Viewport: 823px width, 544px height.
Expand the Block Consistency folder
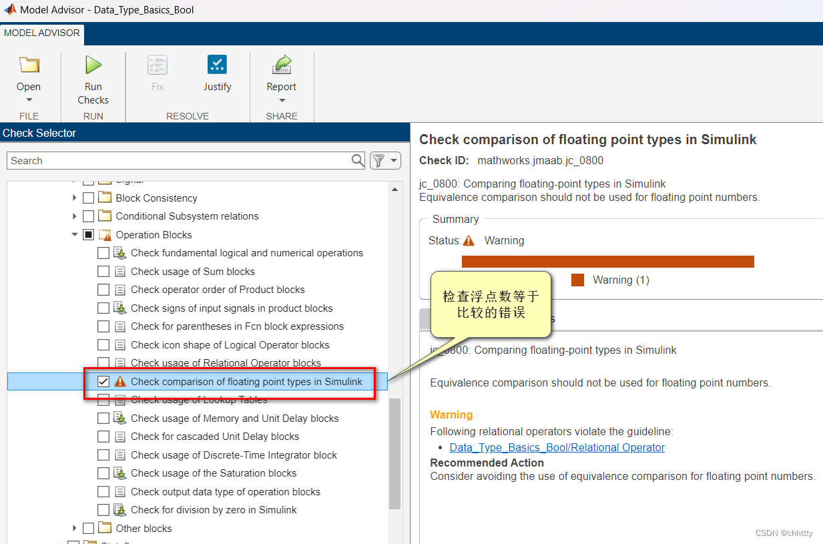pos(74,198)
